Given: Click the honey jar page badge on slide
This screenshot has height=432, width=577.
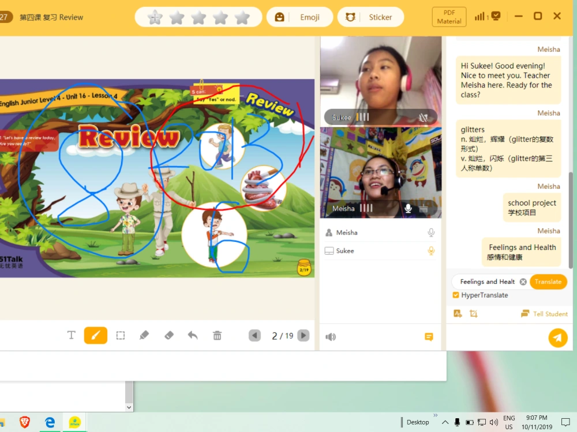Looking at the screenshot, I should click(304, 267).
